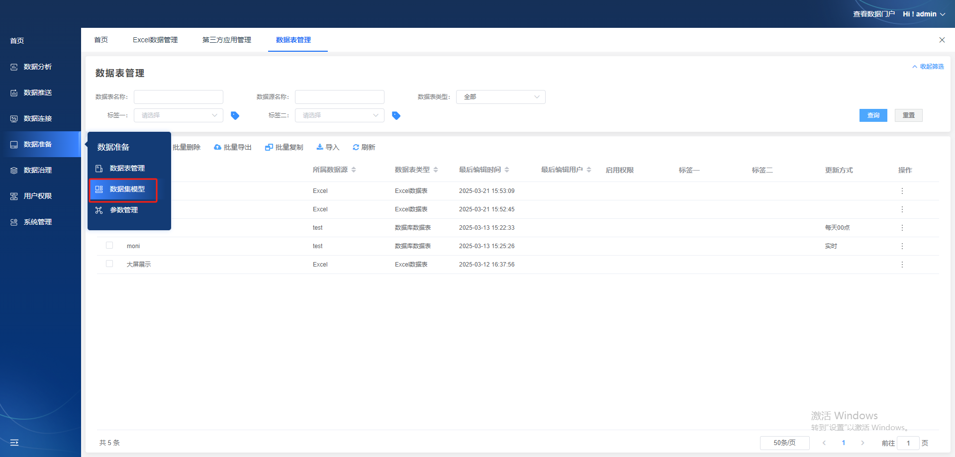The width and height of the screenshot is (955, 457).
Task: Click the tag icon beside 标签二 dropdown
Action: tap(396, 115)
